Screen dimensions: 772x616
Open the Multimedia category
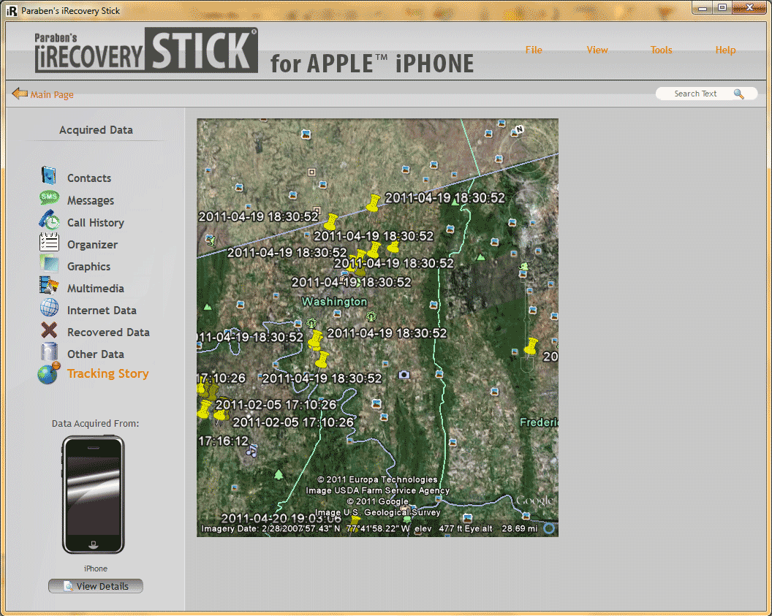point(96,289)
